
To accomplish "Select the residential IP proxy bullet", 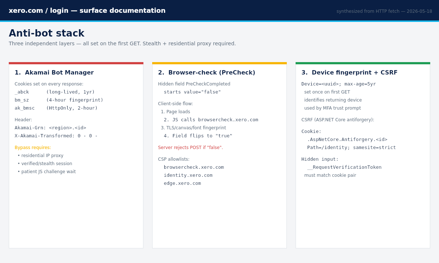I will point(41,156).
